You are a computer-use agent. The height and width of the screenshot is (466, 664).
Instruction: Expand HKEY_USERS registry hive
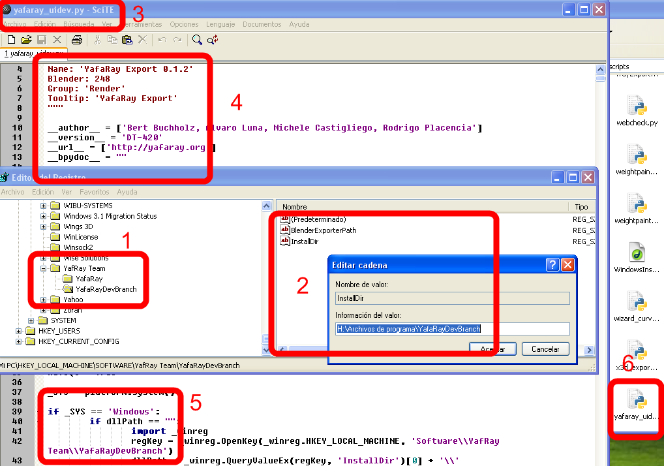click(x=18, y=332)
